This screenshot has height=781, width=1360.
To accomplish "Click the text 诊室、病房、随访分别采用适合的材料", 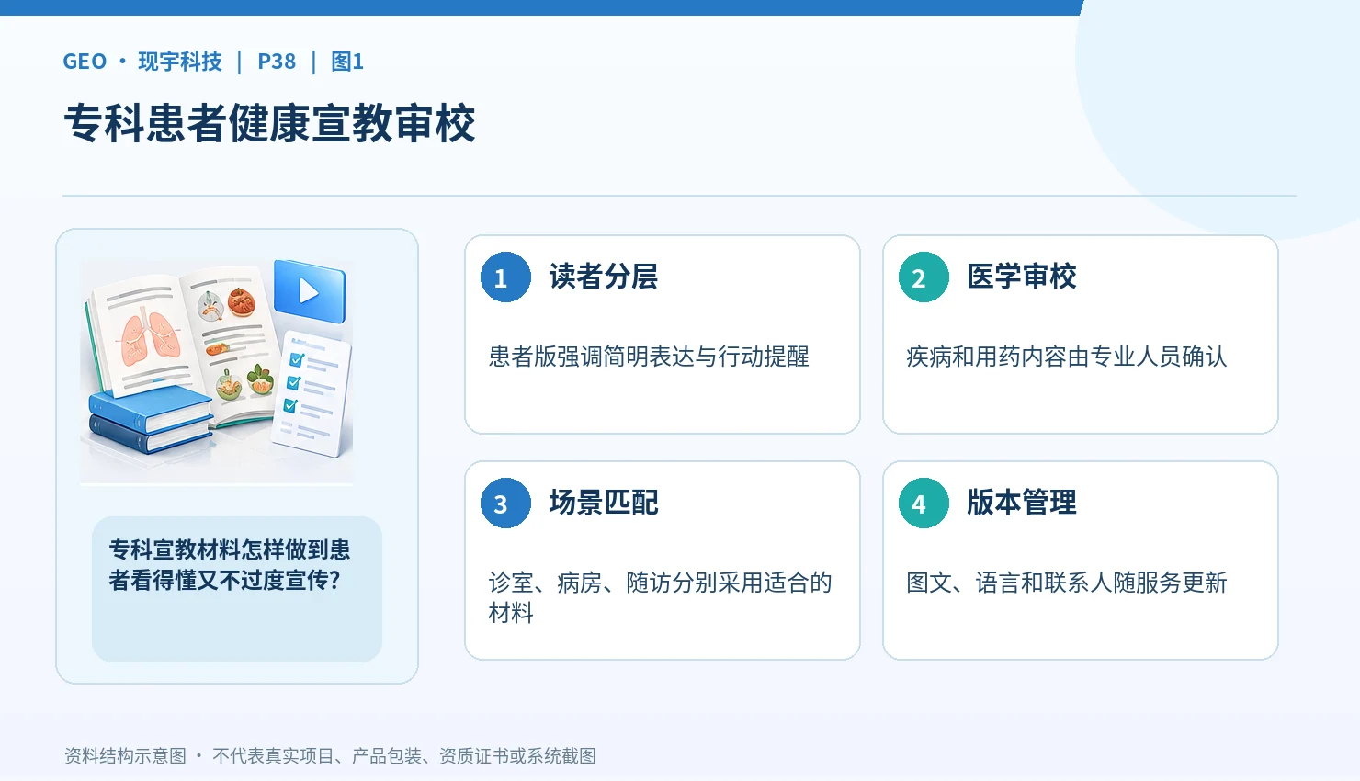I will 660,597.
